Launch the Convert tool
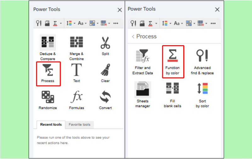The width and height of the screenshot is (252, 159). [x=105, y=100]
